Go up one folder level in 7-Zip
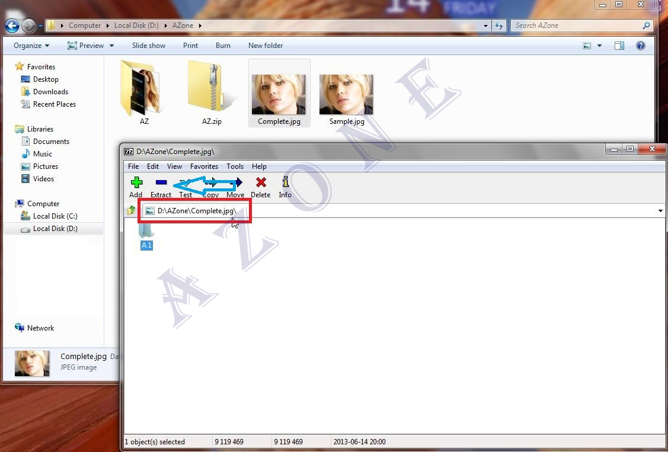 [131, 210]
